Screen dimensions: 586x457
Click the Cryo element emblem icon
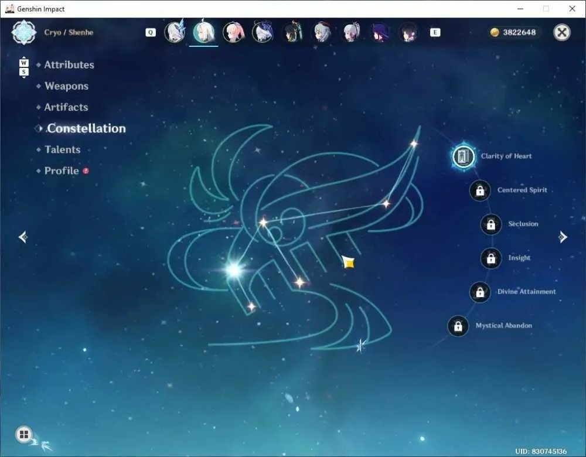(x=24, y=32)
